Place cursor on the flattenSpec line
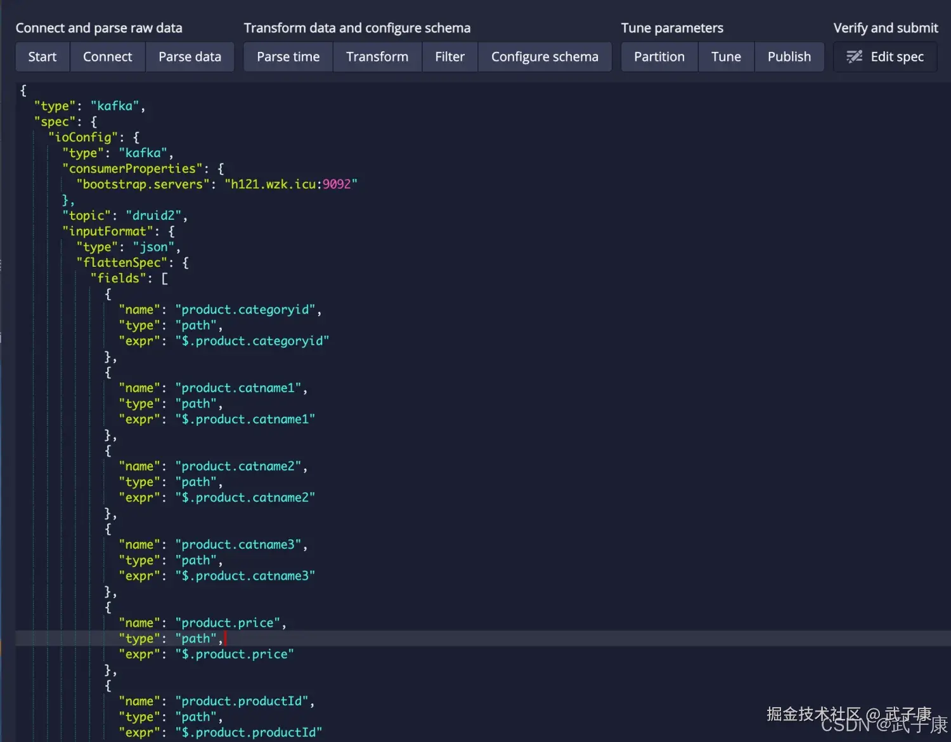This screenshot has height=742, width=951. (122, 262)
